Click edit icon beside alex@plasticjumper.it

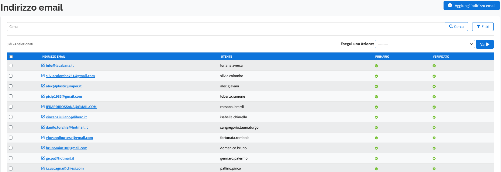click(x=43, y=86)
